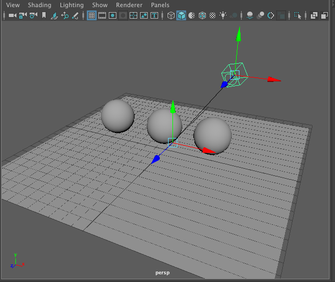Open the Panels menu
The image size is (335, 282).
click(160, 5)
